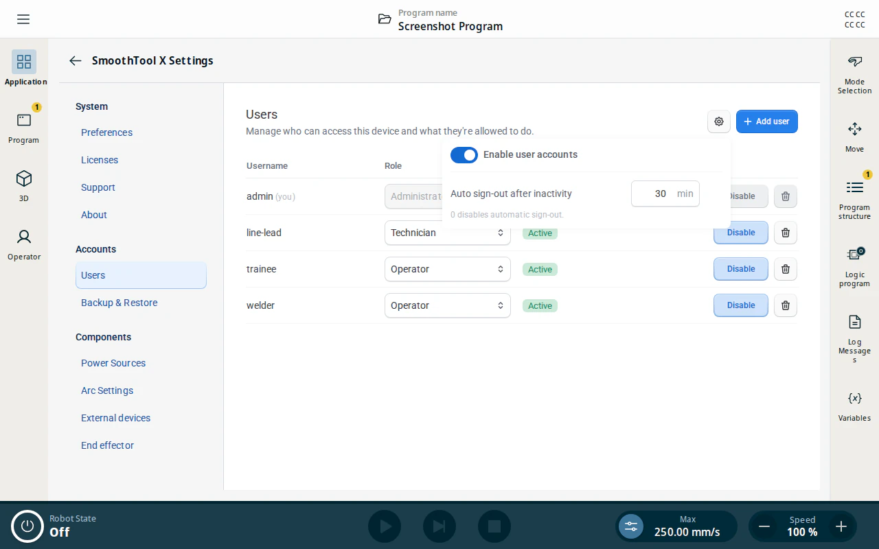Open the Application panel
Image resolution: width=879 pixels, height=549 pixels.
24,68
